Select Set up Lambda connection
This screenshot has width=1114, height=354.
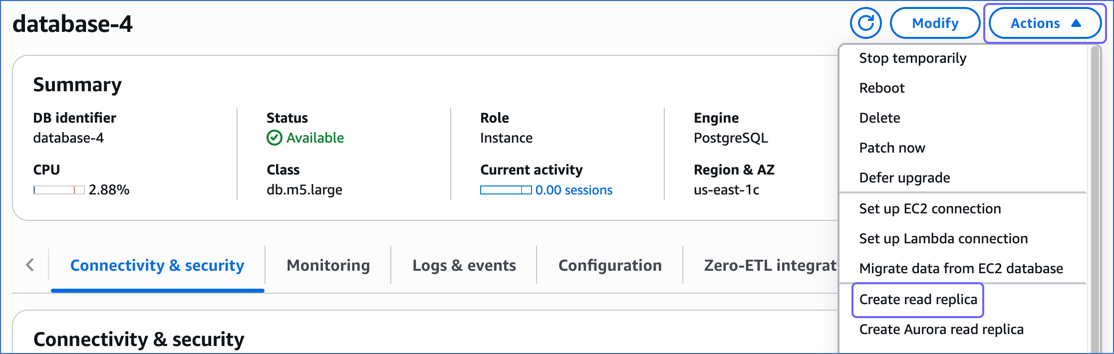click(x=943, y=238)
